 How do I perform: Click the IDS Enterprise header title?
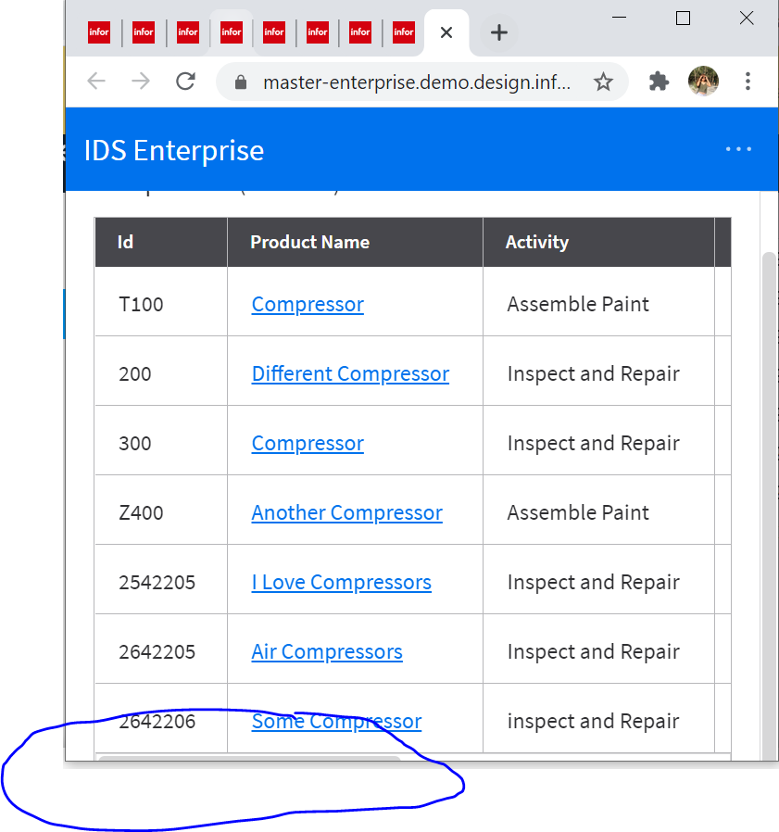[x=174, y=151]
